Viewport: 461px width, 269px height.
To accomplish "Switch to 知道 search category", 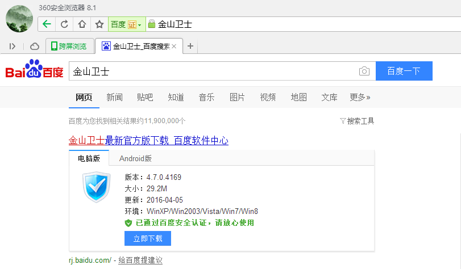I will pos(176,97).
